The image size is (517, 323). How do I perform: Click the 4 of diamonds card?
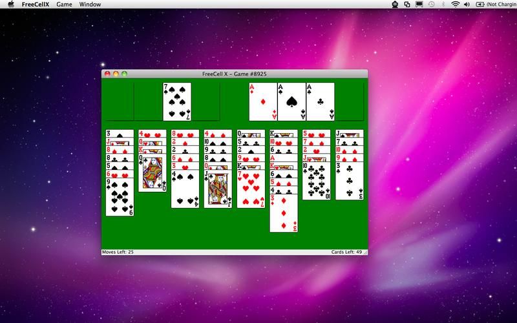coord(218,134)
